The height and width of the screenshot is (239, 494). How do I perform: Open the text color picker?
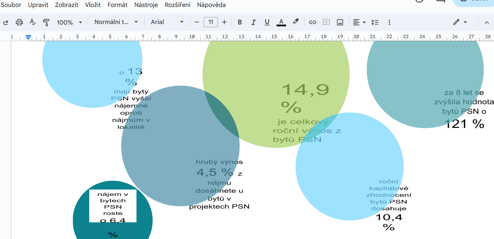coord(281,22)
